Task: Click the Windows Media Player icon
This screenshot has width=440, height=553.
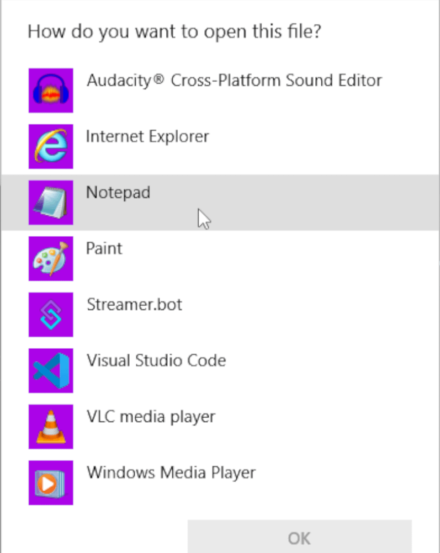Action: tap(51, 482)
